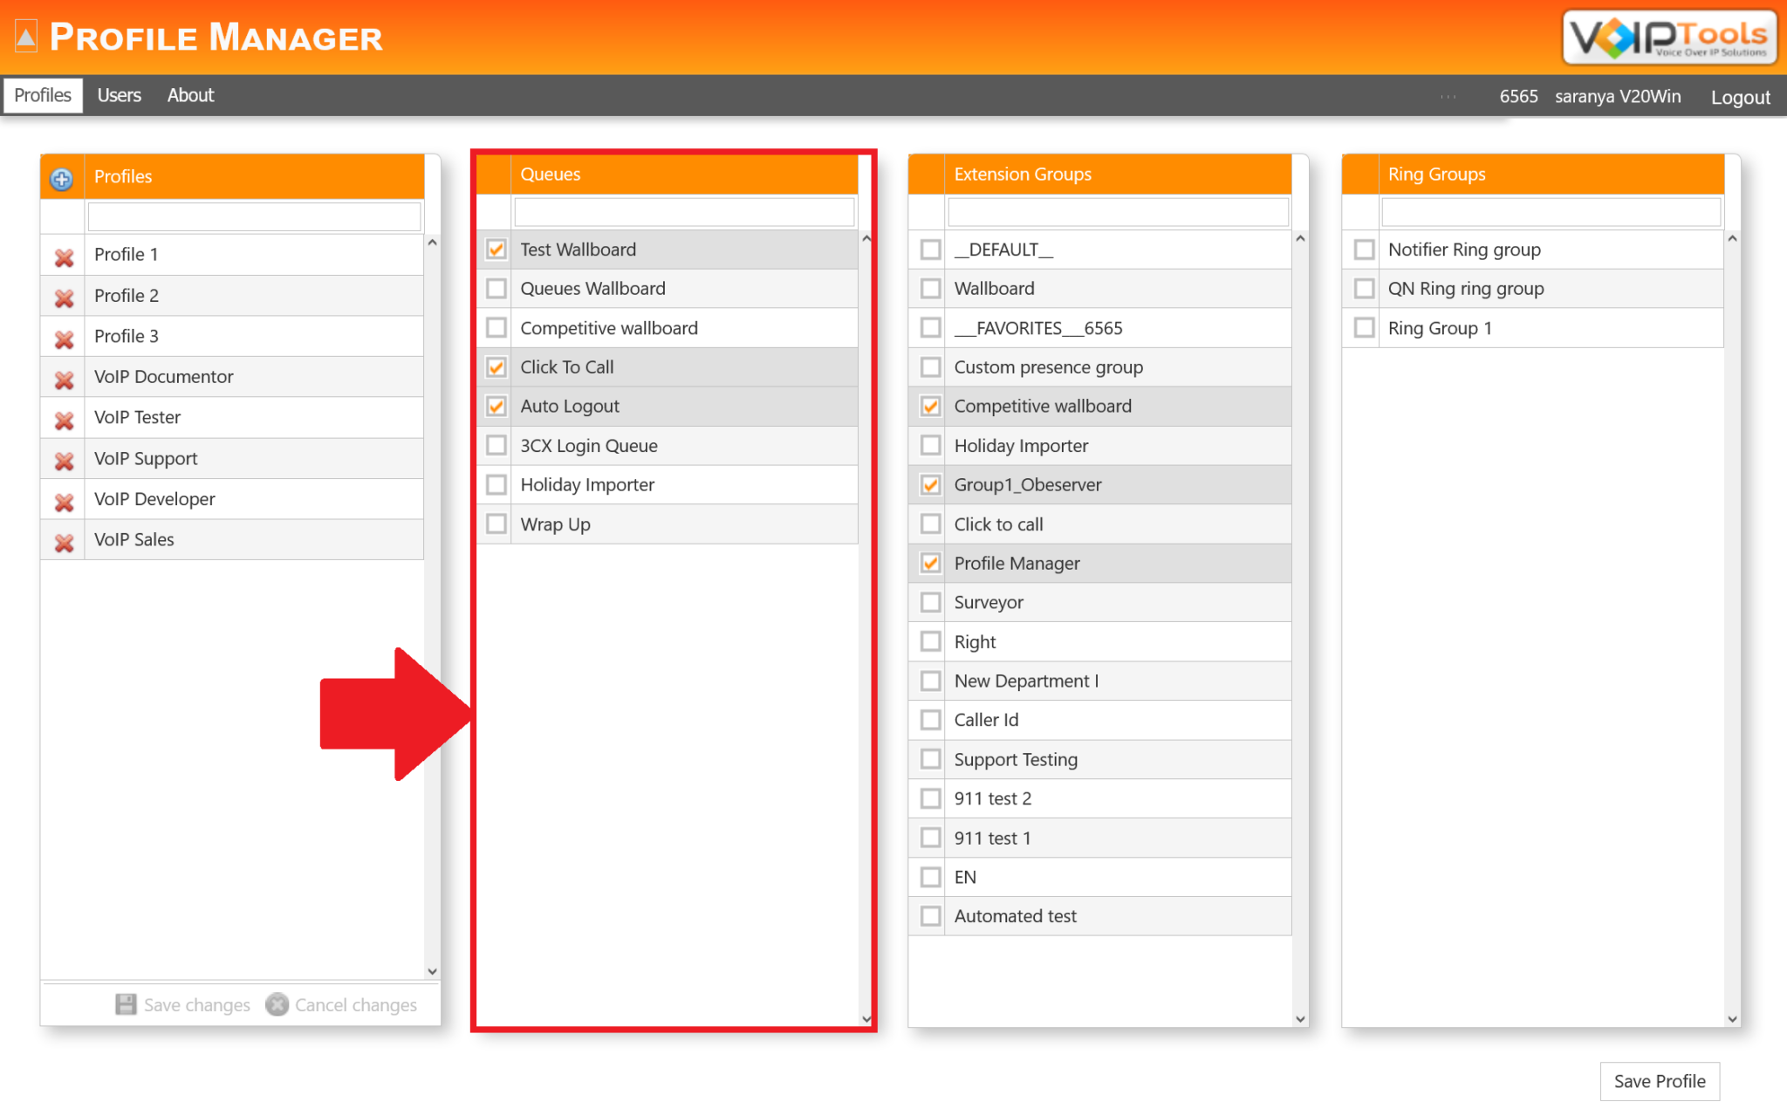Delete the VoIP Sales profile
The width and height of the screenshot is (1787, 1109).
pos(62,541)
